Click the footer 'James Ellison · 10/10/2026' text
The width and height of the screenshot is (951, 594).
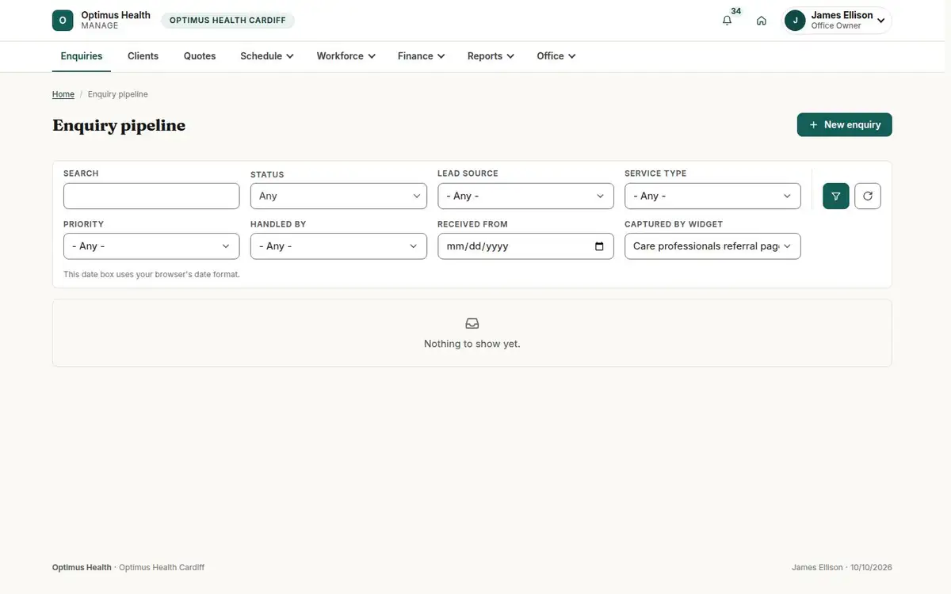[x=842, y=567]
